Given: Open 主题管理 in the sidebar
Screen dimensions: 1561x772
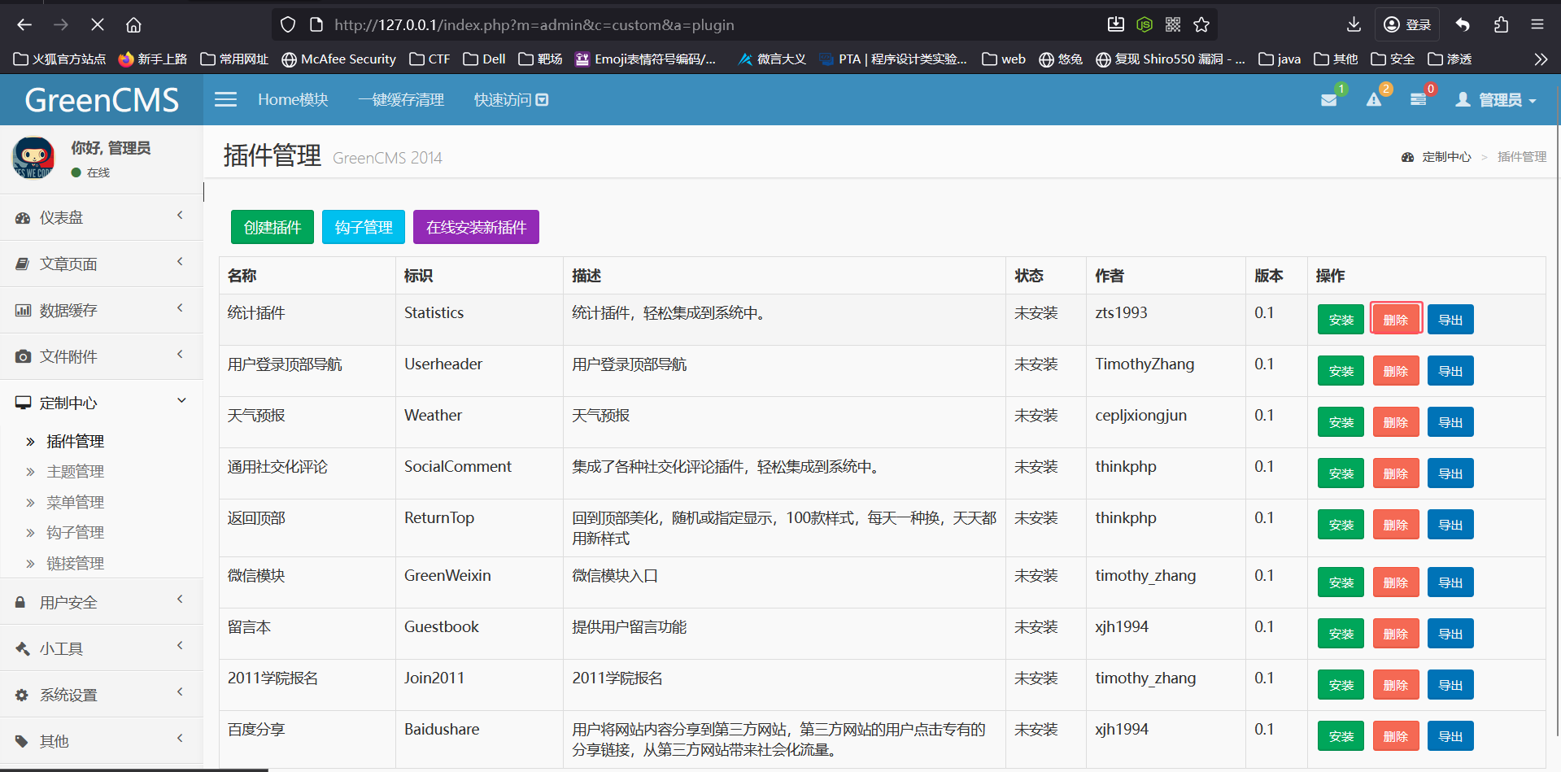Looking at the screenshot, I should coord(75,472).
